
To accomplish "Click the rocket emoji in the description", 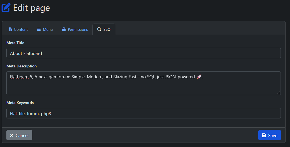I will 199,77.
